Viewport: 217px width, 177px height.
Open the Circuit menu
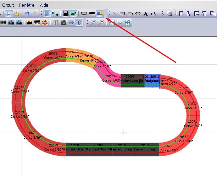[8, 5]
